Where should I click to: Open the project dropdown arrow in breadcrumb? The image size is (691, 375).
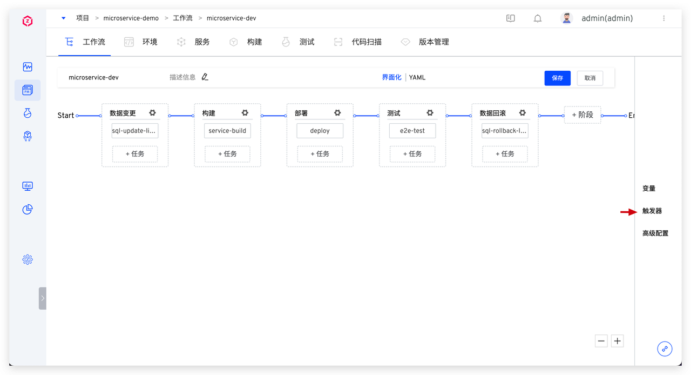[x=64, y=18]
